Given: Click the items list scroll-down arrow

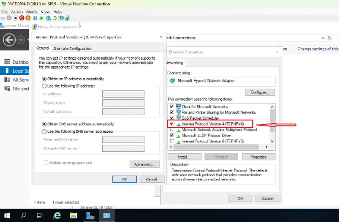Looking at the screenshot, I should (x=272, y=141).
